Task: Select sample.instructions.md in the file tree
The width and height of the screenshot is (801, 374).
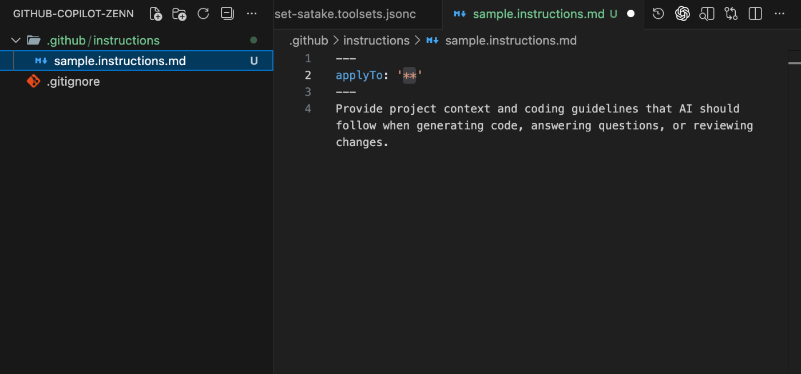Action: coord(120,61)
